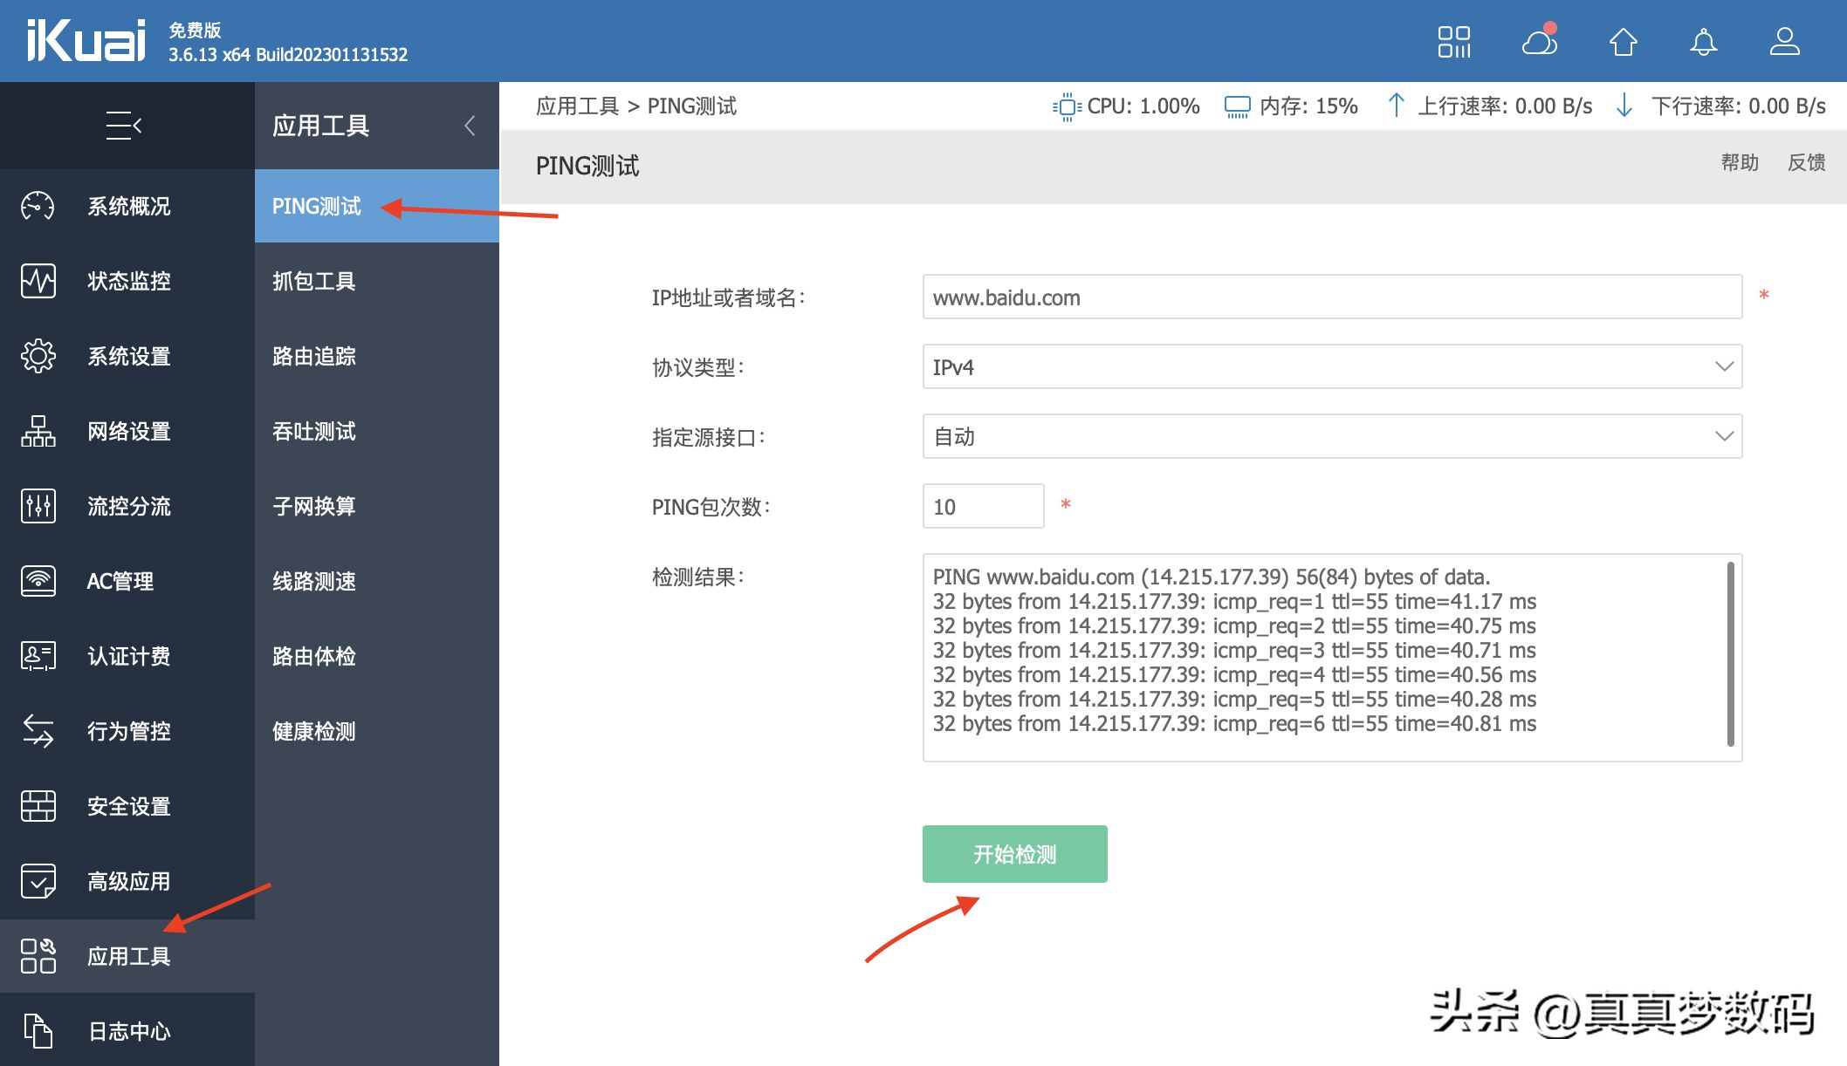The image size is (1847, 1066).
Task: Open the 协议类型 IPv4 dropdown
Action: pos(1332,366)
